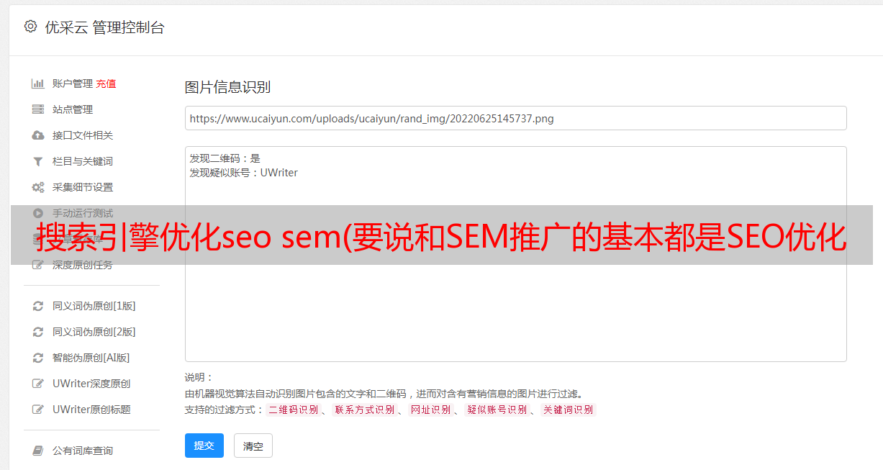Click the server icon next to 站点管理

coord(38,109)
